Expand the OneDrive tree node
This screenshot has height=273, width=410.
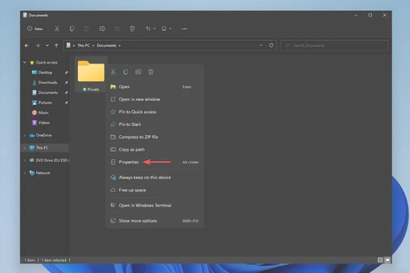(x=25, y=135)
